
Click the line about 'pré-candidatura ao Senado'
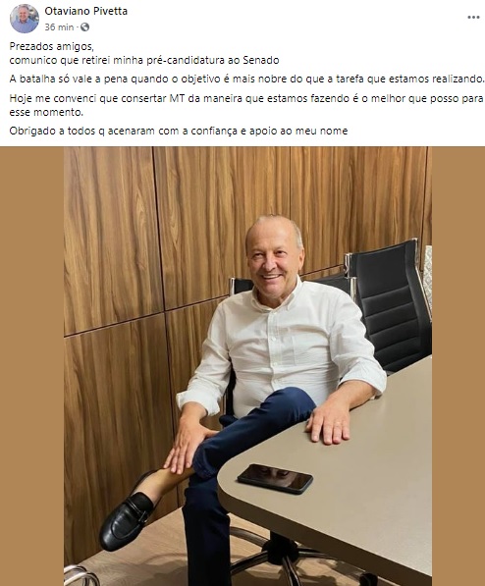tap(144, 60)
